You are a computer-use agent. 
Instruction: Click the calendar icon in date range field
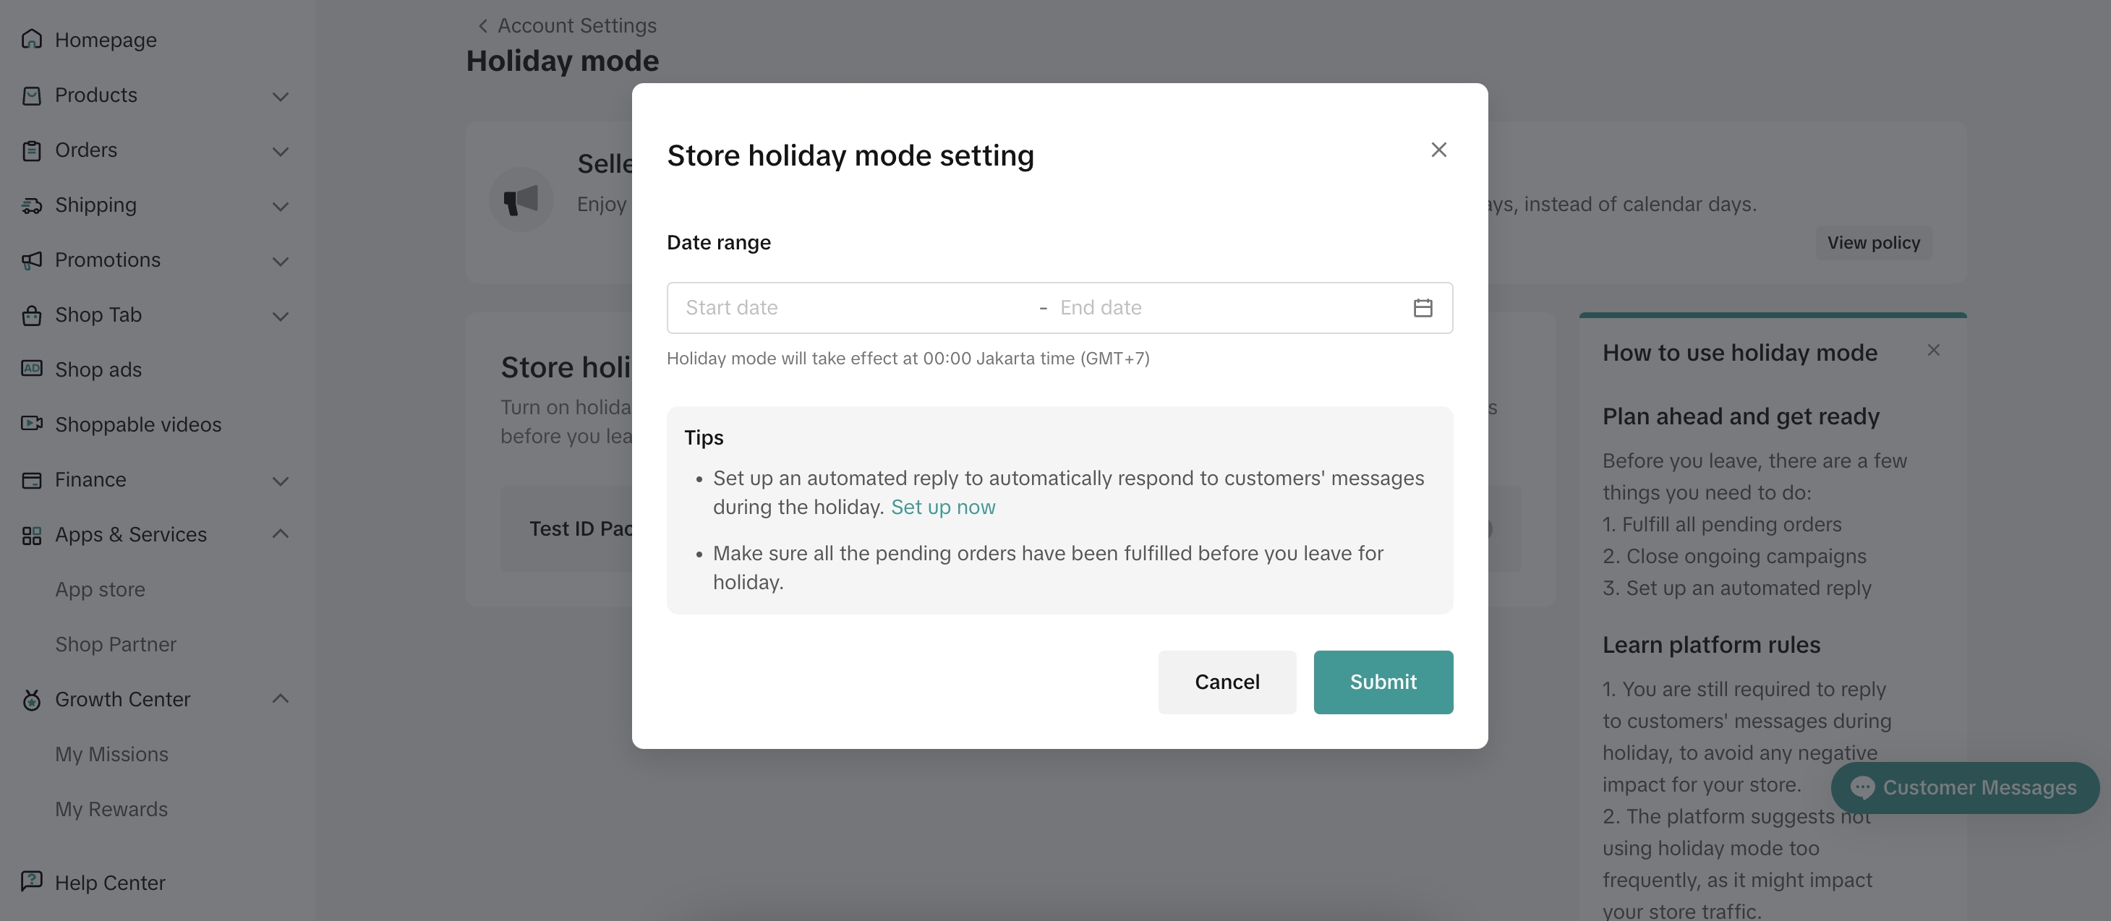click(x=1423, y=308)
